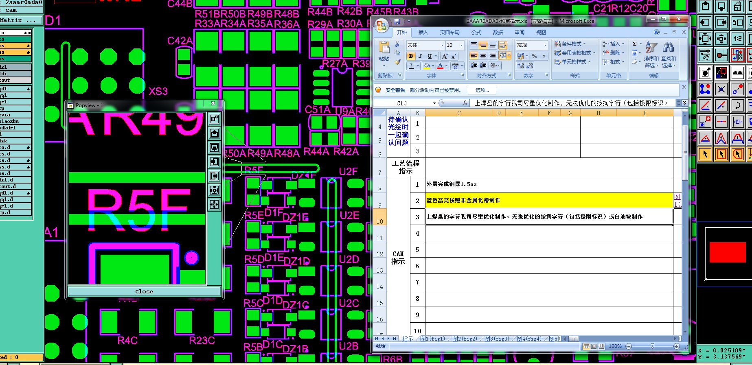
Task: Click the zoom slider in Excel status bar
Action: click(652, 346)
